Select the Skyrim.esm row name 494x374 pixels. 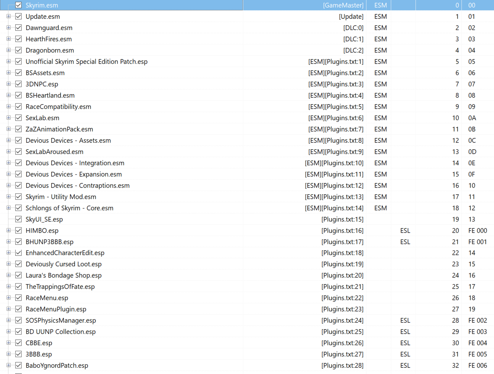42,5
